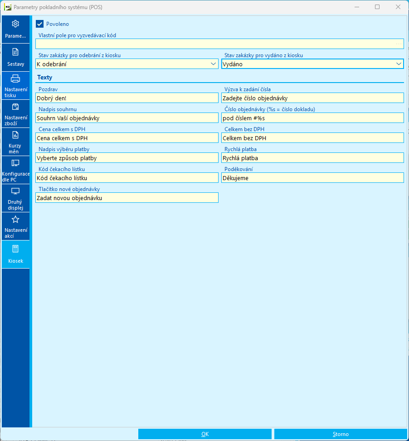
Task: Click the Vlastní pole pro vyzvedávací kód field
Action: 219,44
